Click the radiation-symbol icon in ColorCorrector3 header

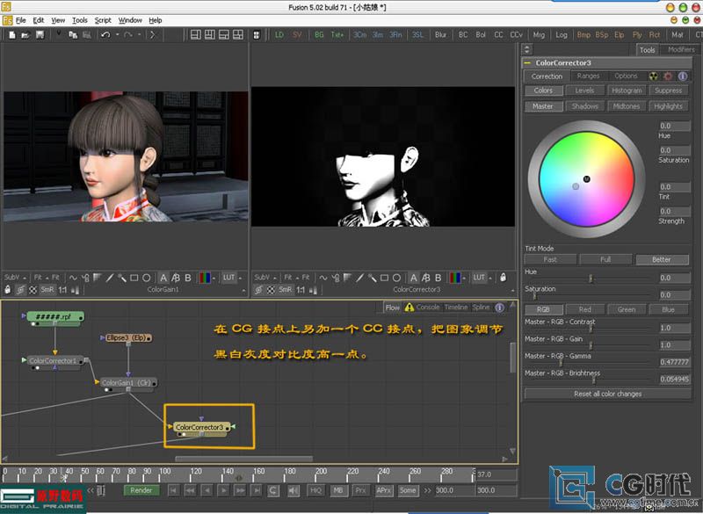click(x=654, y=76)
